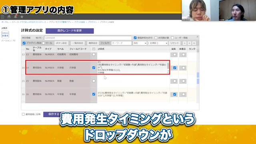Enable the 非同期計算 checkbox
The height and width of the screenshot is (144, 256).
click(156, 38)
